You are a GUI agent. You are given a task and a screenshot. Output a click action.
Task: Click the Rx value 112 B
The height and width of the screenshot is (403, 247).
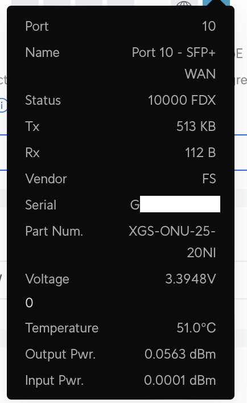[200, 153]
